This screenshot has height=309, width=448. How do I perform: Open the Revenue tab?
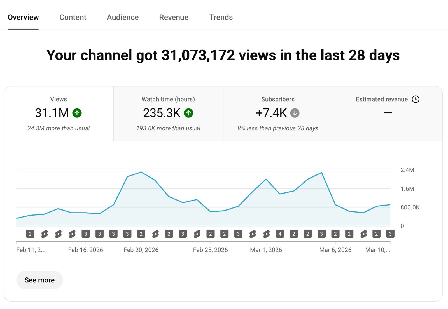[174, 17]
